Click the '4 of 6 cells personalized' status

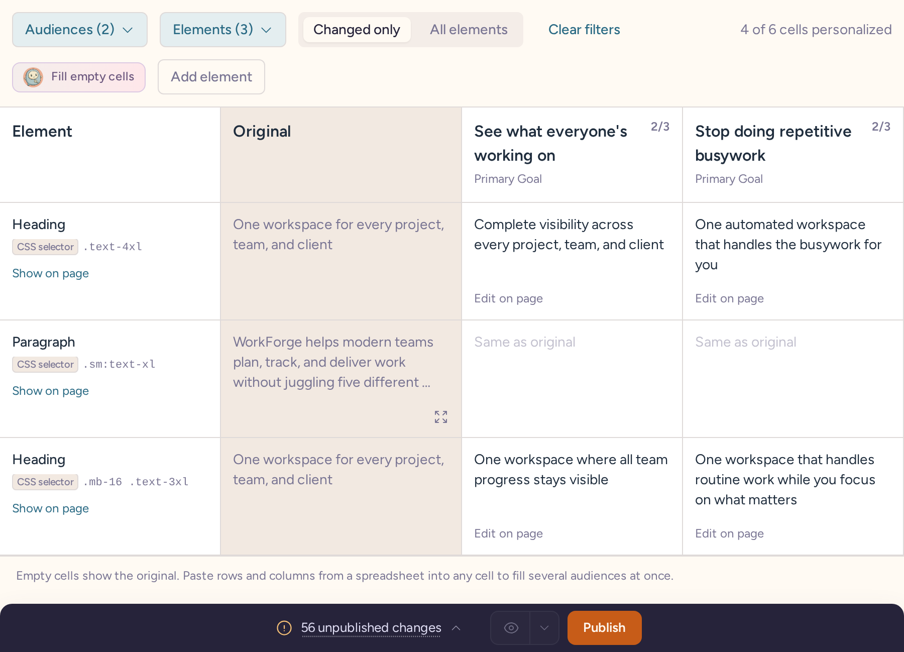point(816,30)
